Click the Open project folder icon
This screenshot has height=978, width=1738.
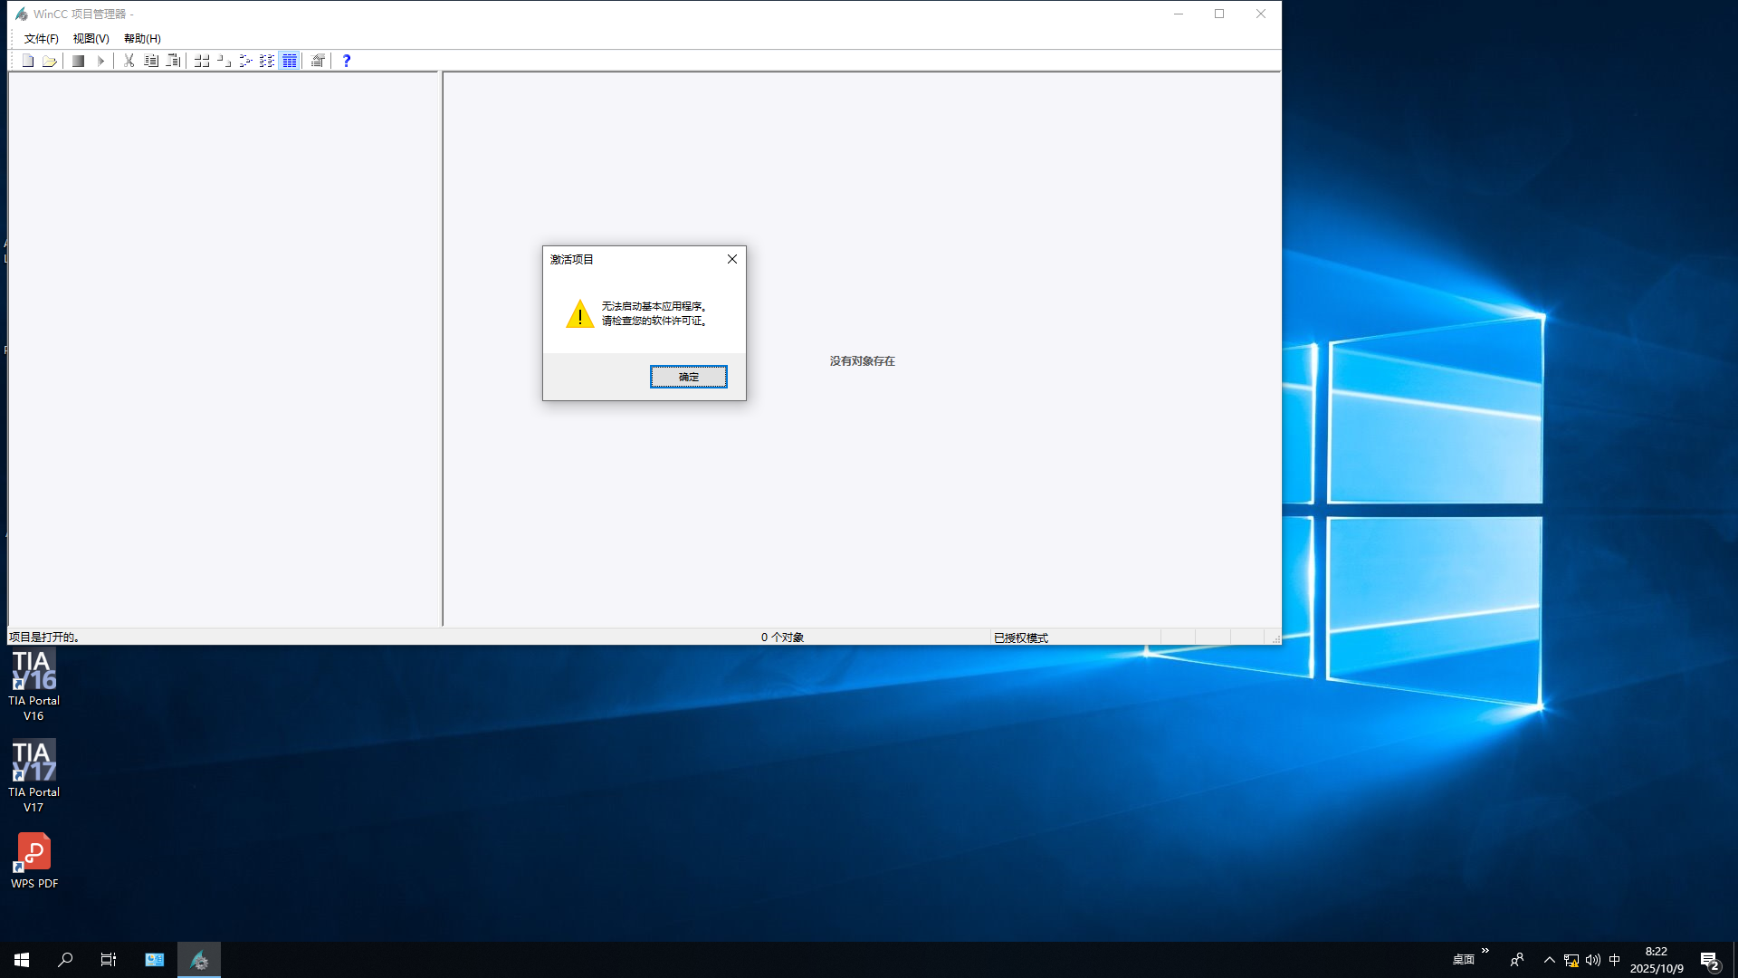tap(50, 61)
